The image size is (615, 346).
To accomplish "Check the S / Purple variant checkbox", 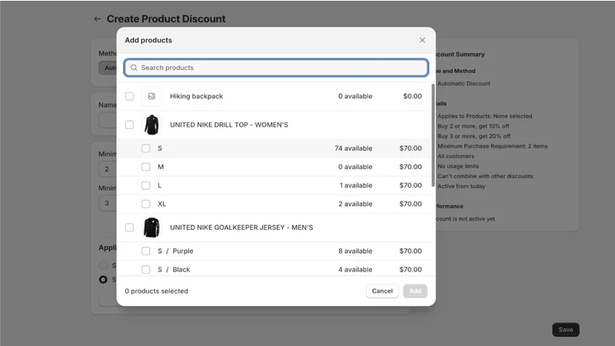I will pos(146,251).
